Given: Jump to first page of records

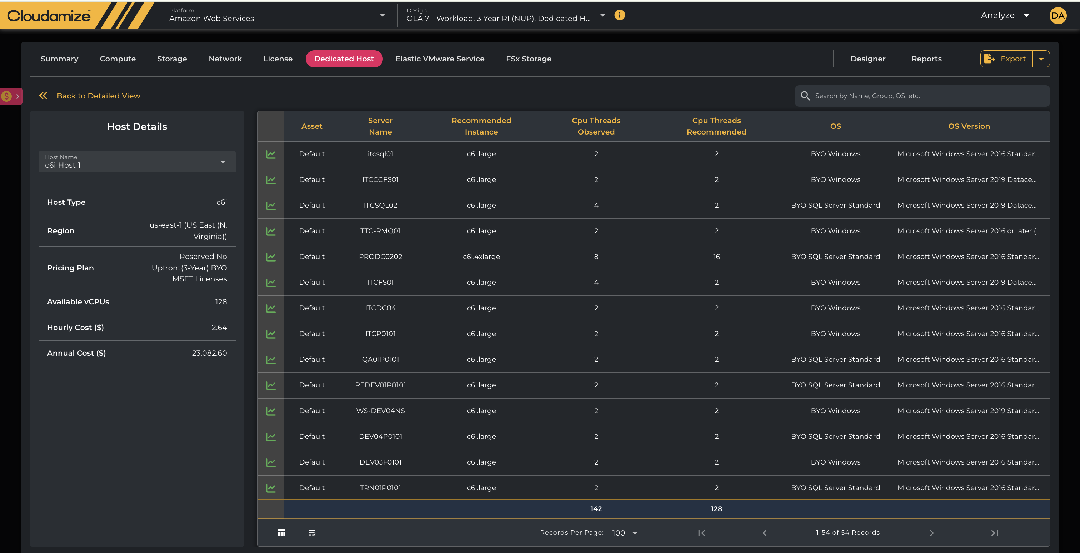Looking at the screenshot, I should pyautogui.click(x=701, y=533).
